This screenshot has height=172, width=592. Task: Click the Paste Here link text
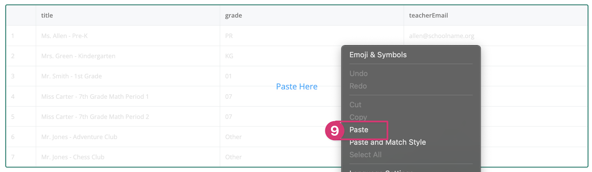(x=297, y=87)
